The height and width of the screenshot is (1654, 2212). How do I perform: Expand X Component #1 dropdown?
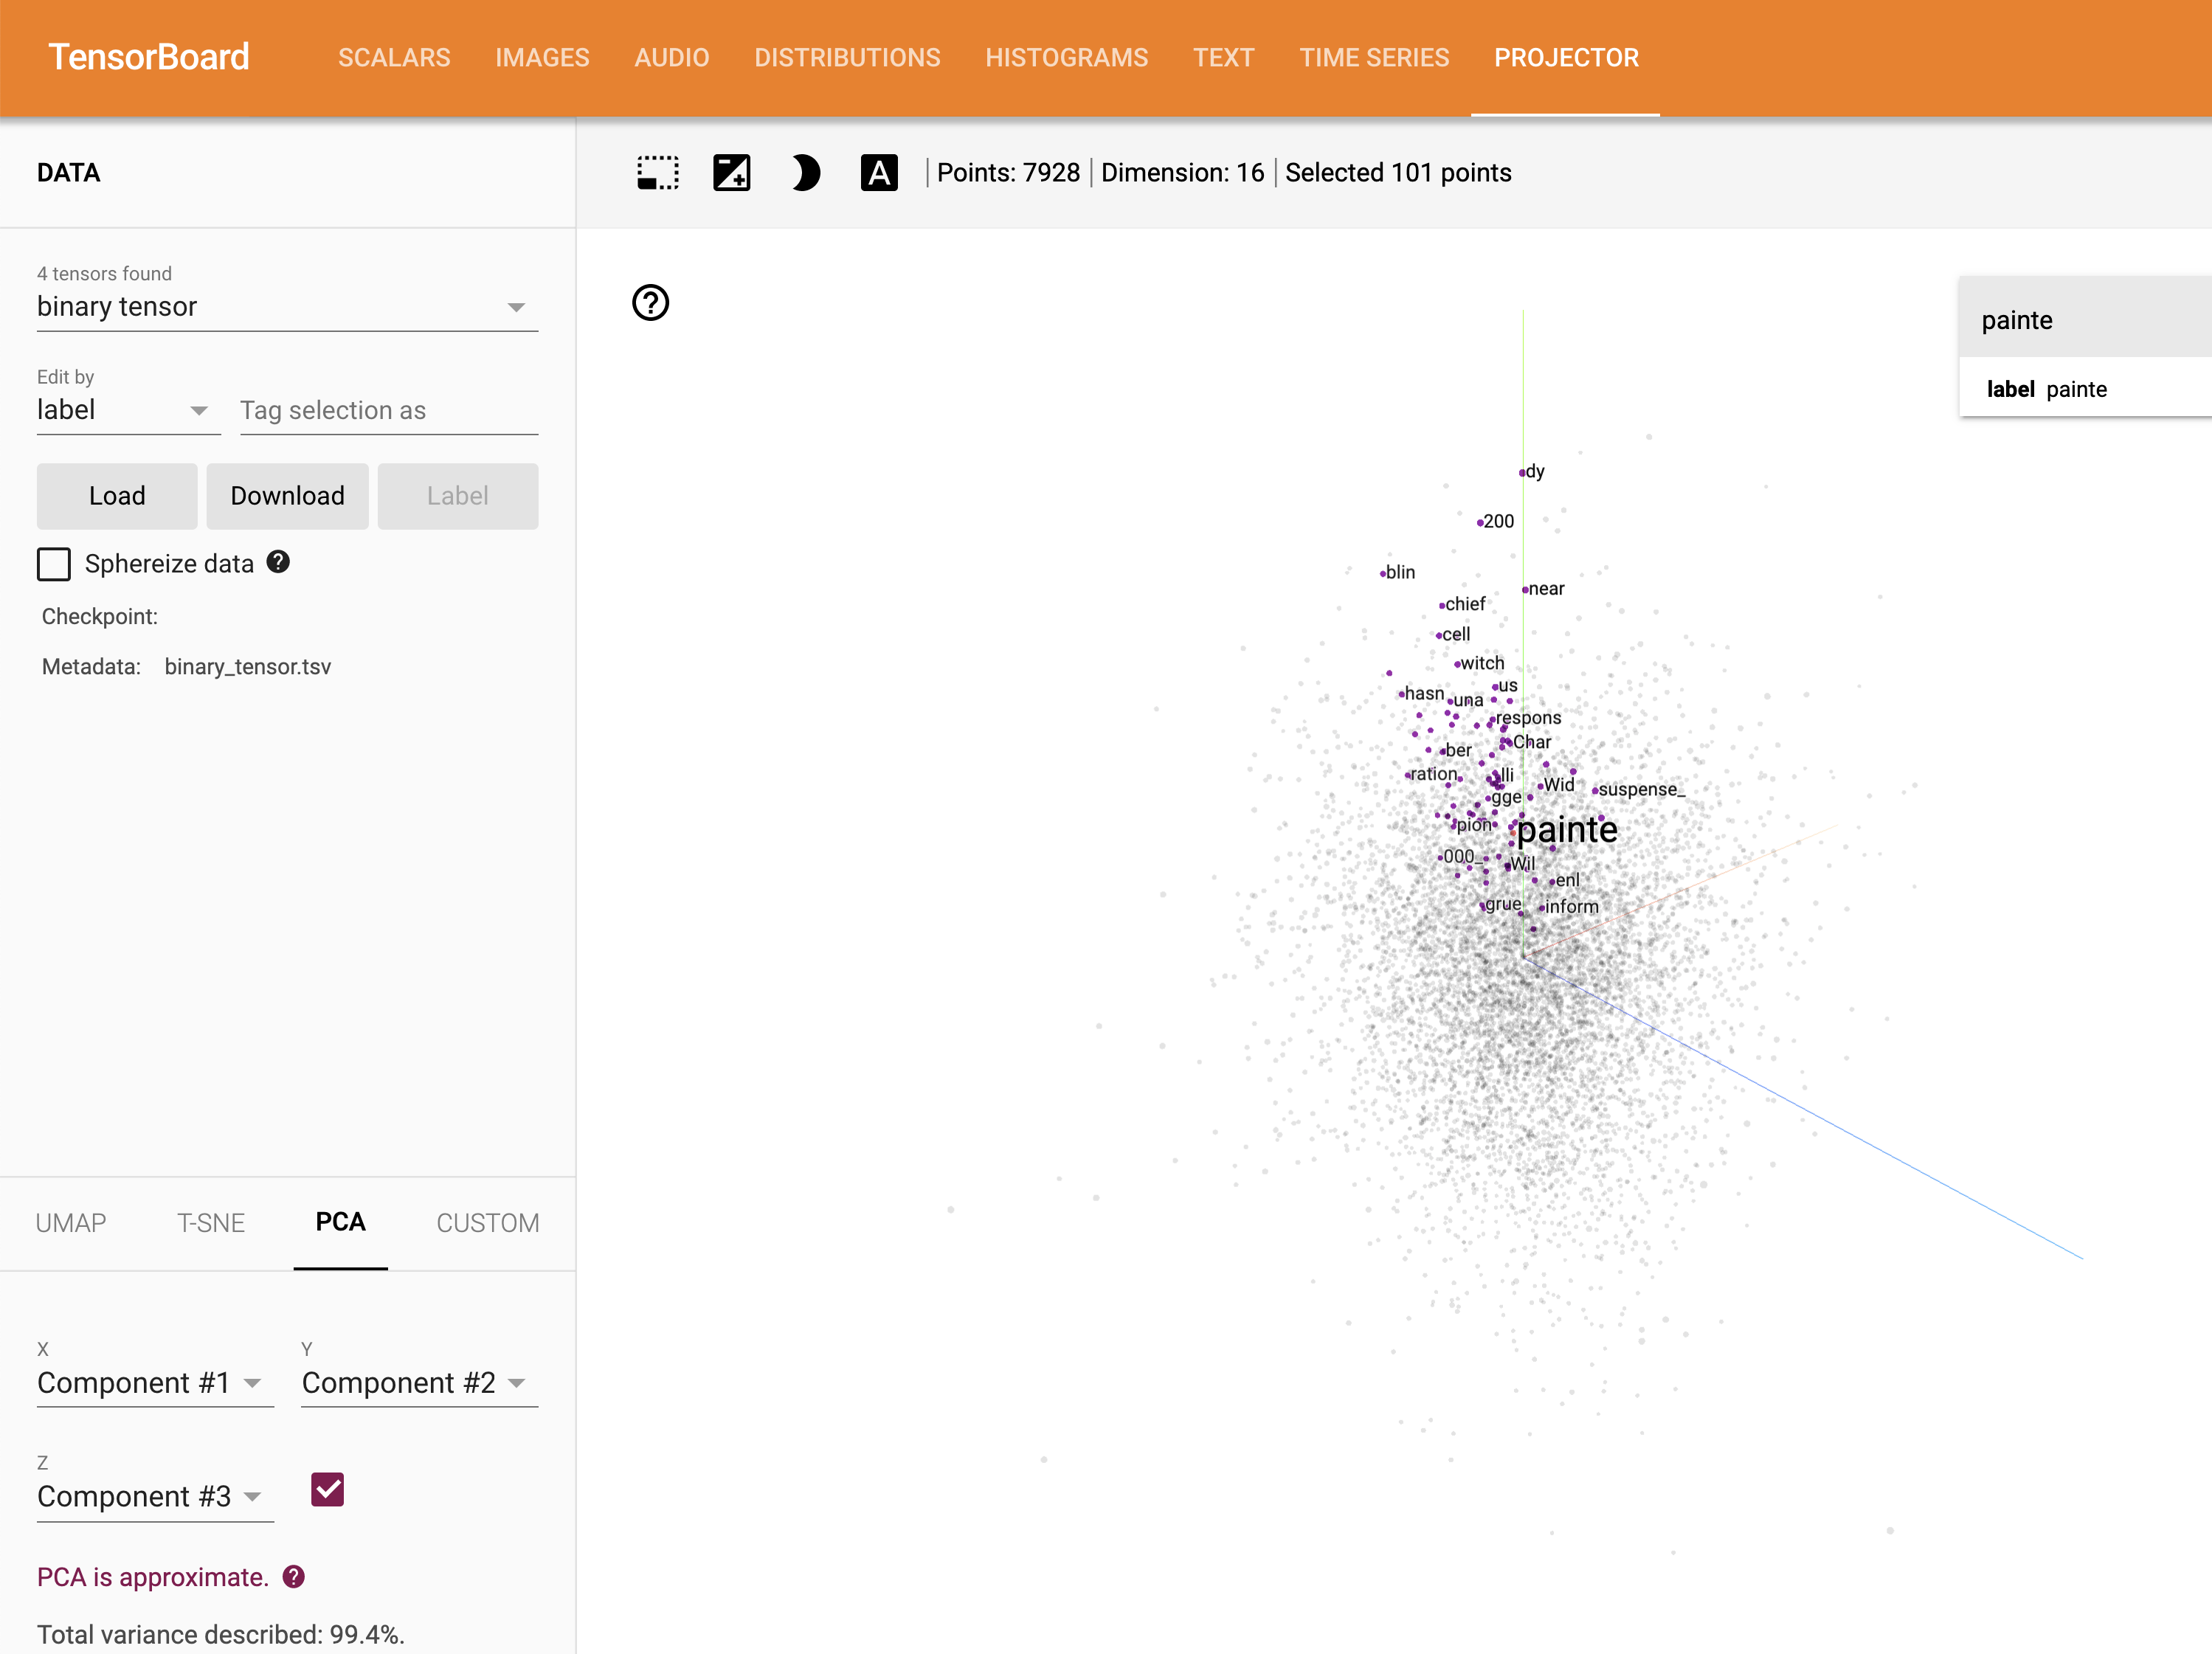point(154,1383)
